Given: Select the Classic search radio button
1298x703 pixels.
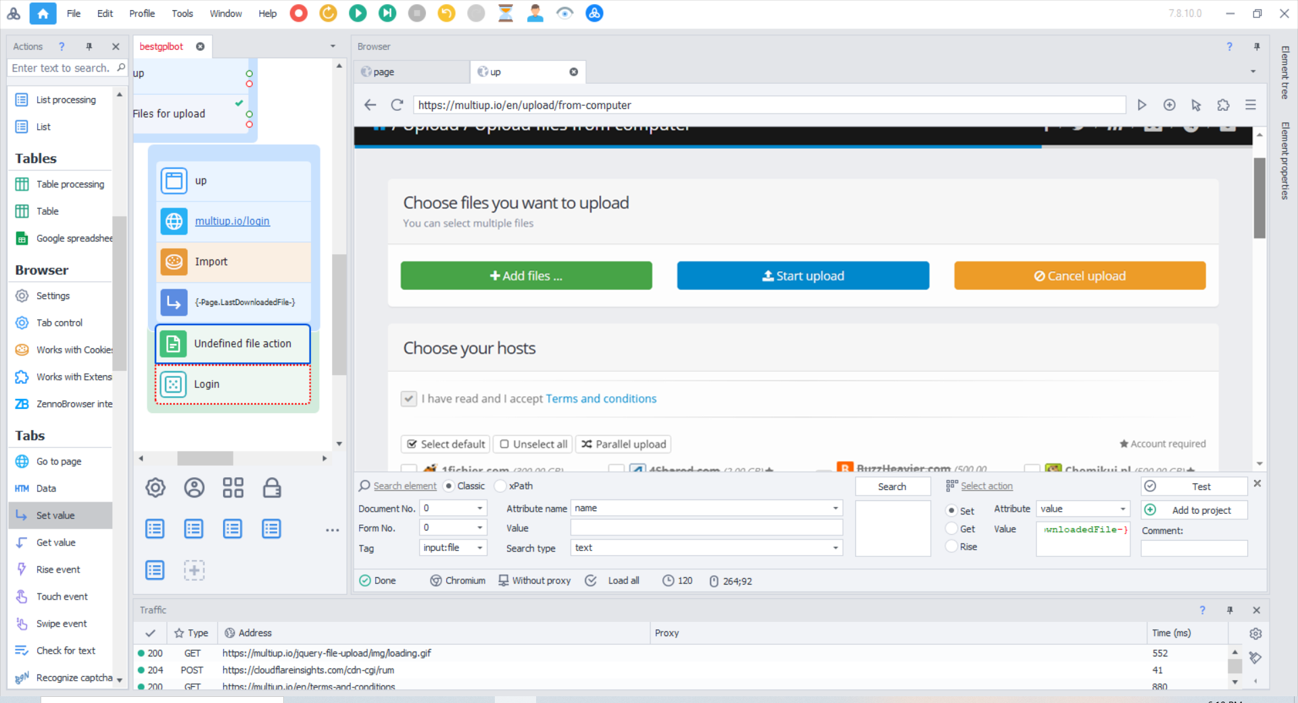Looking at the screenshot, I should (449, 486).
